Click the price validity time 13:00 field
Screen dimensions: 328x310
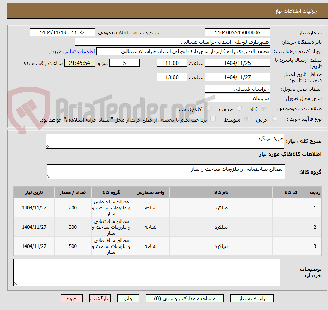[x=172, y=77]
